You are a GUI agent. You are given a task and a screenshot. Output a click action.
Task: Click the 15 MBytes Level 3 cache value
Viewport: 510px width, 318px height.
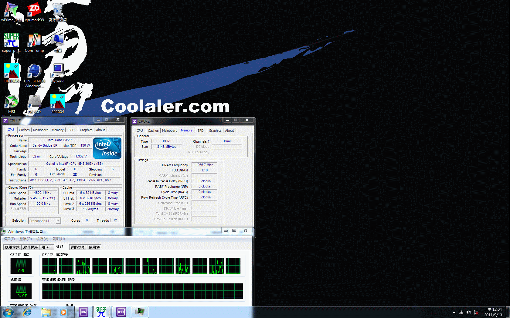(90, 209)
